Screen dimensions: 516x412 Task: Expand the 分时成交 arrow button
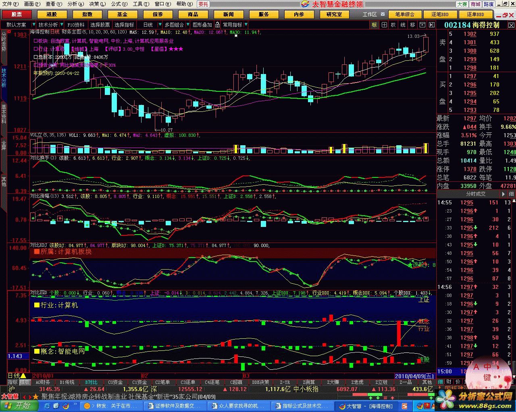[503, 194]
